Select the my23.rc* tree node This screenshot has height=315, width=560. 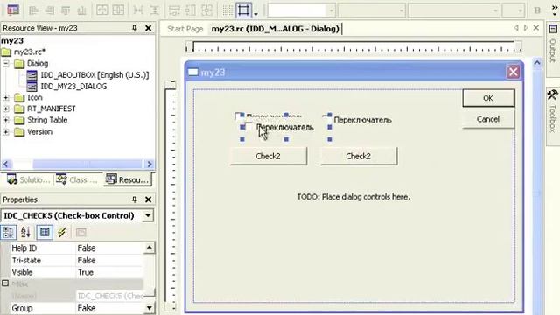click(x=30, y=52)
